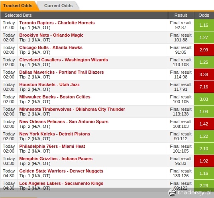214x198 pixels.
Task: Open Los Angeles Lakers - Sacramento Kings match
Action: click(x=61, y=183)
